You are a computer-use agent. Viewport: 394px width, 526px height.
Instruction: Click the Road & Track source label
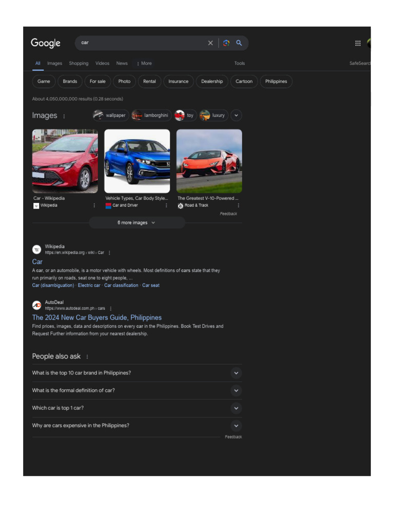pos(196,205)
